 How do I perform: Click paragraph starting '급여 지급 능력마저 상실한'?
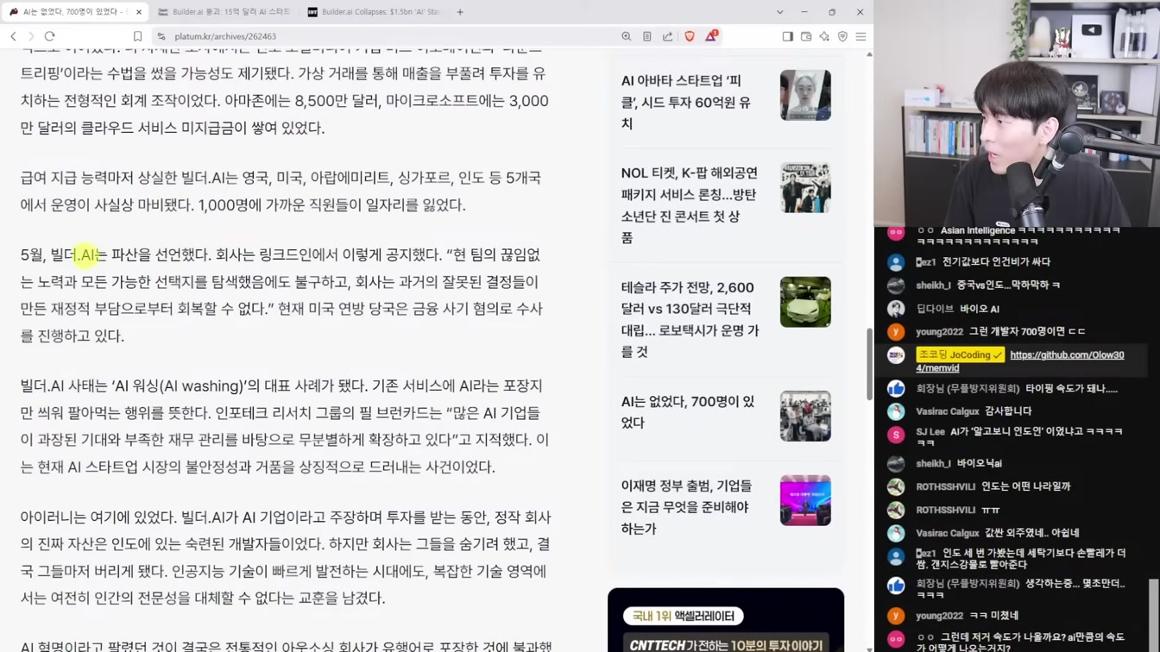click(x=281, y=191)
